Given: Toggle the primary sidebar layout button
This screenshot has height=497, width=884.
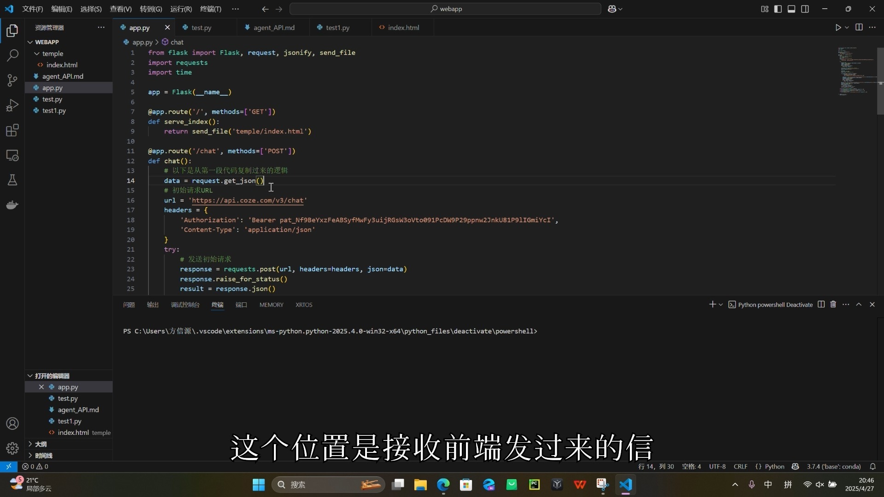Looking at the screenshot, I should click(x=778, y=9).
